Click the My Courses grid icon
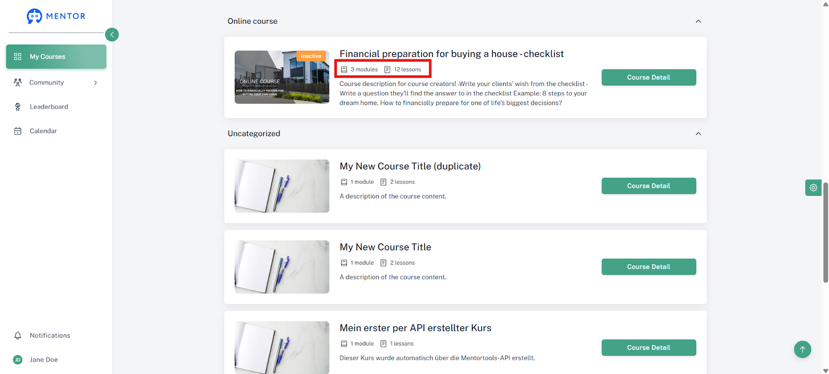 click(18, 56)
